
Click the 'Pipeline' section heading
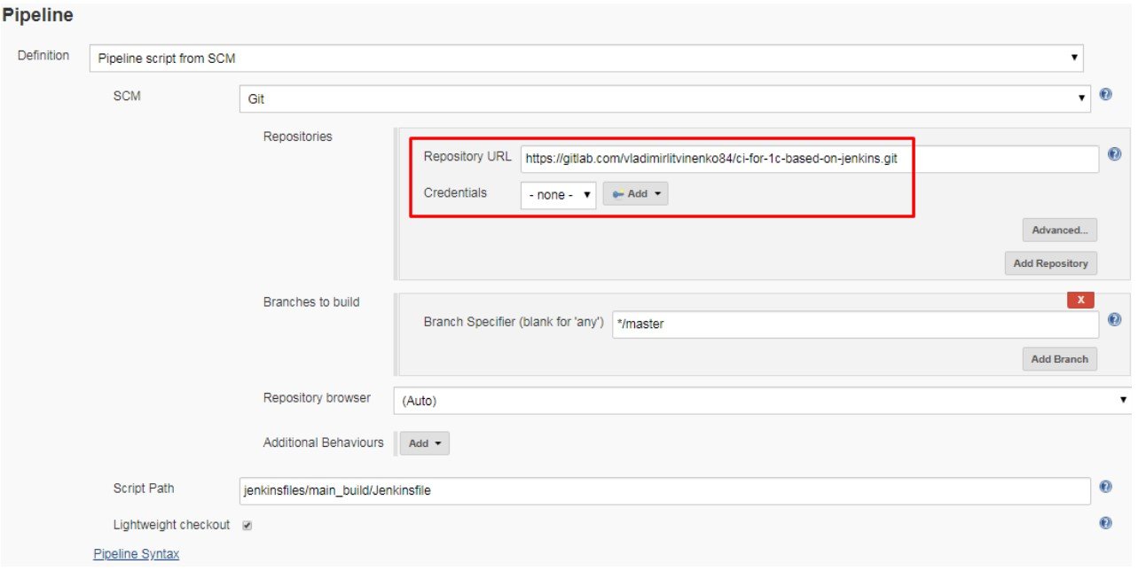(x=37, y=15)
